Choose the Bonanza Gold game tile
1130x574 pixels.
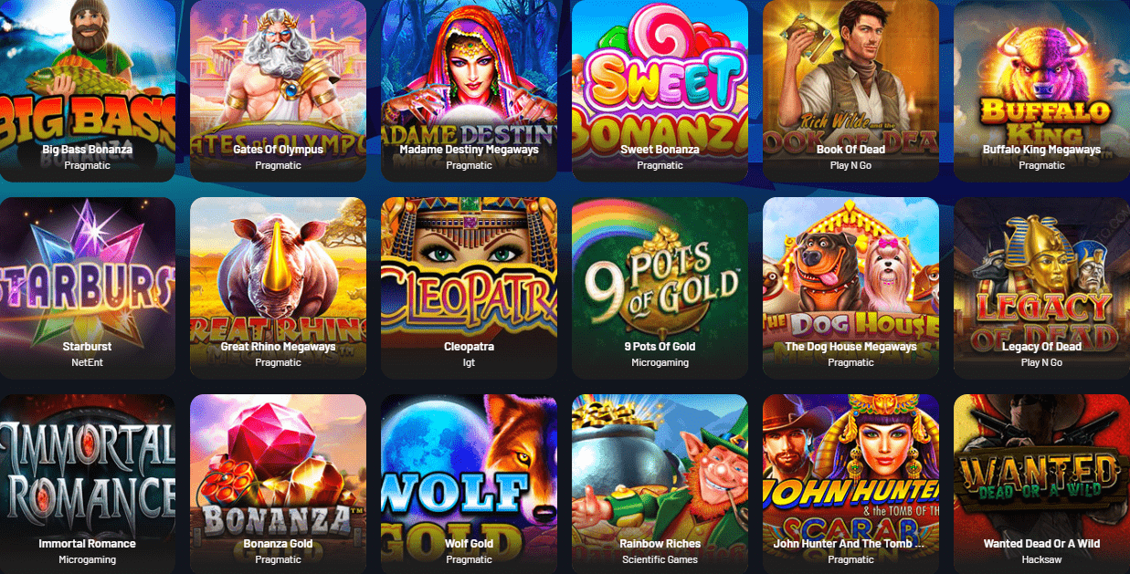[x=278, y=484]
